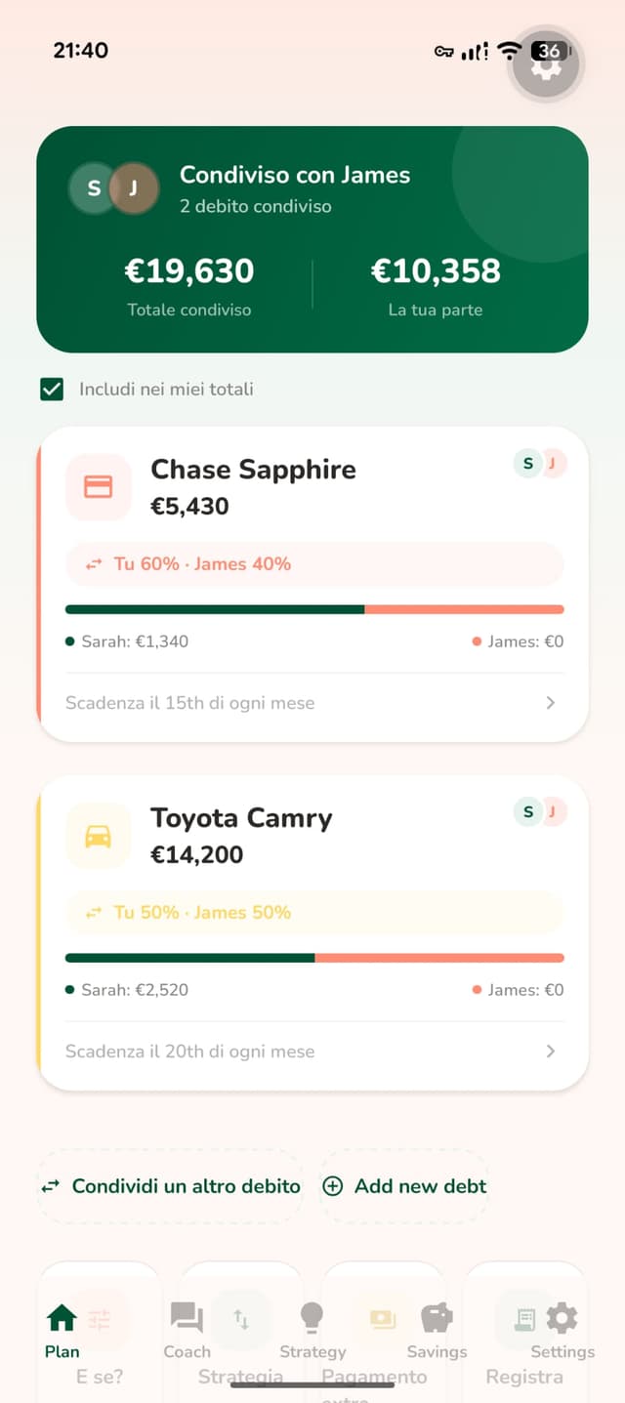Tap the car icon on Toyota Camry

click(97, 836)
